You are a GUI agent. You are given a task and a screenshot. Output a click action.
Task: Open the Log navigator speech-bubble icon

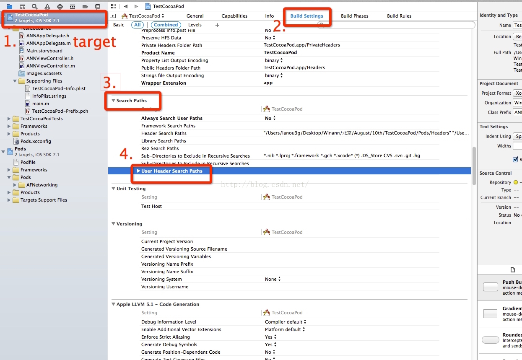point(98,7)
